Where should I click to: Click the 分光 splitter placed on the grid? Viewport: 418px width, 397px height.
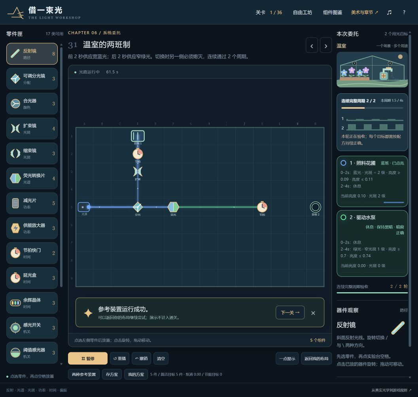[138, 207]
